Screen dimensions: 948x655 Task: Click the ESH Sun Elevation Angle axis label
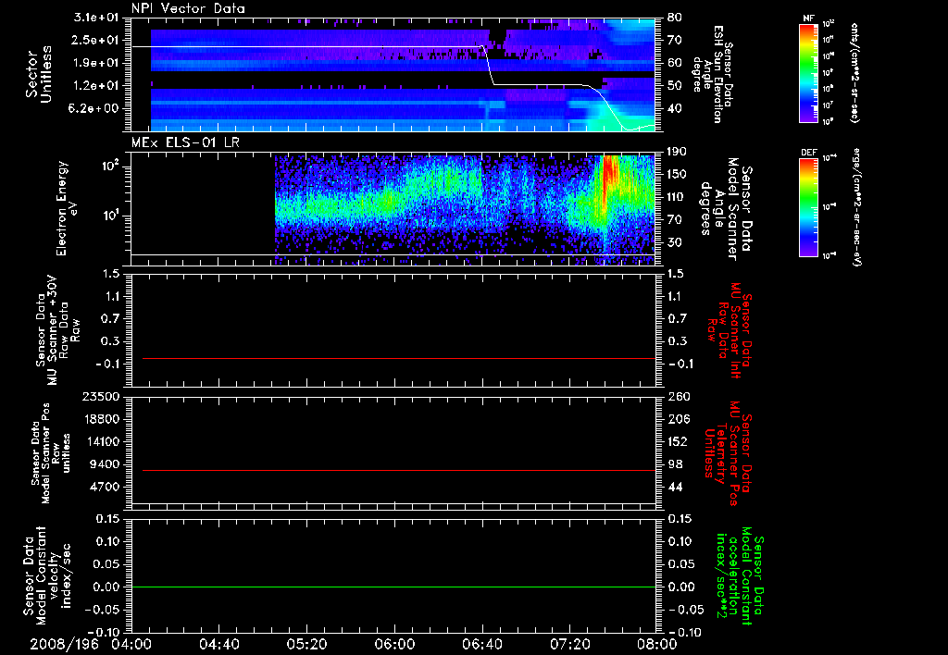pyautogui.click(x=714, y=74)
